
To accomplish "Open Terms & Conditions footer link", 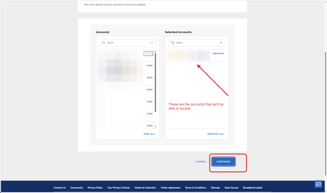I will click(196, 188).
